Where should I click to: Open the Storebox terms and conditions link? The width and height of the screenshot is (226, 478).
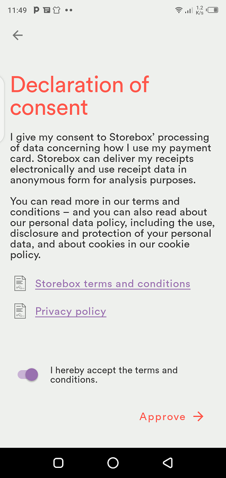click(x=112, y=284)
